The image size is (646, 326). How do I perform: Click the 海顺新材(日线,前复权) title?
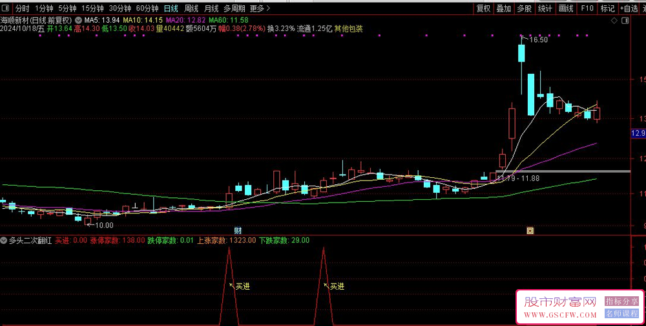[x=36, y=20]
